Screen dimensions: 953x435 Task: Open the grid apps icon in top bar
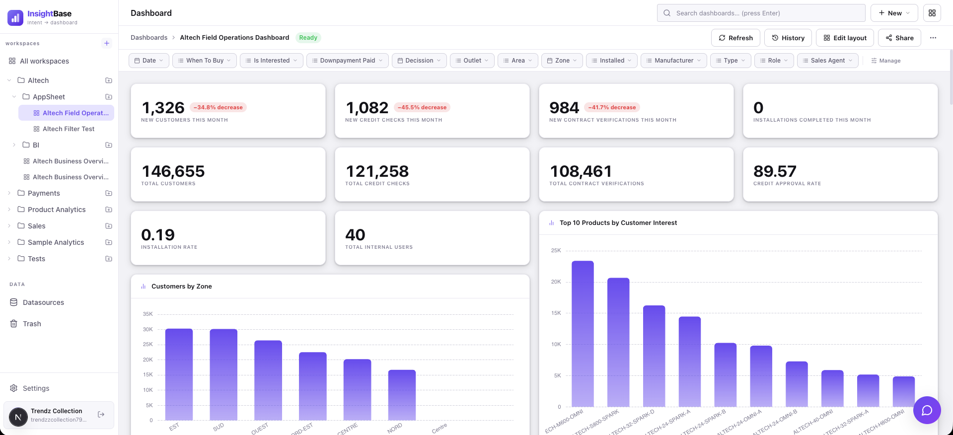coord(932,13)
